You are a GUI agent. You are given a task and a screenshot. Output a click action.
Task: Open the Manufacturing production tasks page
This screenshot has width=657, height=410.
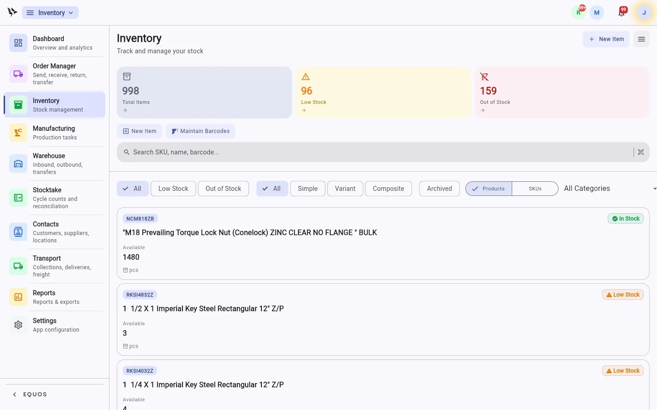pos(55,133)
